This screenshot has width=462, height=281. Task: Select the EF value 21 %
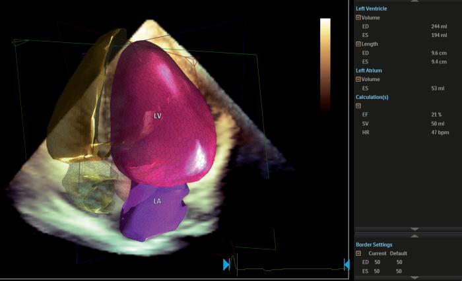tap(436, 115)
